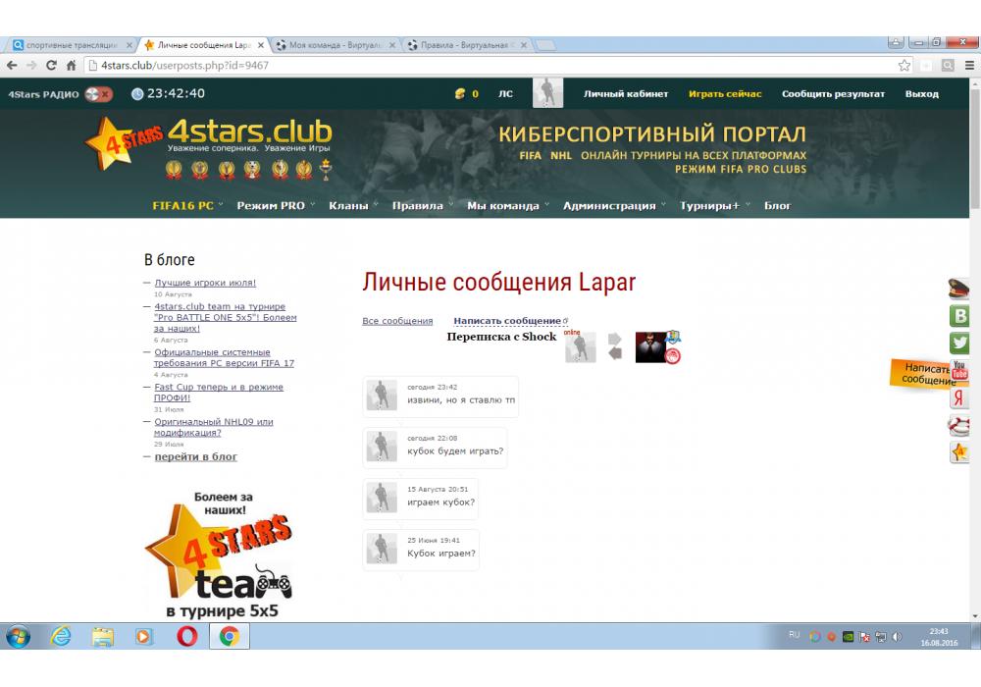Click the browser address bar
981x687 pixels.
point(490,66)
